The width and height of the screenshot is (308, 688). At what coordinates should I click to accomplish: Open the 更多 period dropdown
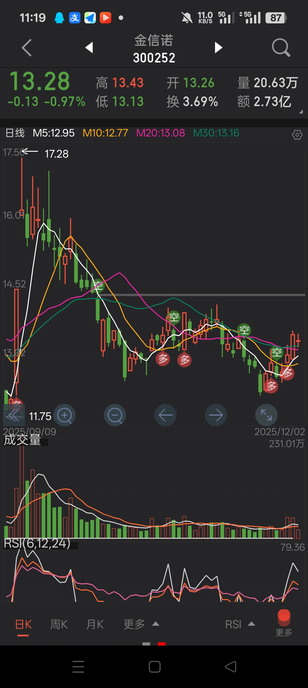point(141,625)
